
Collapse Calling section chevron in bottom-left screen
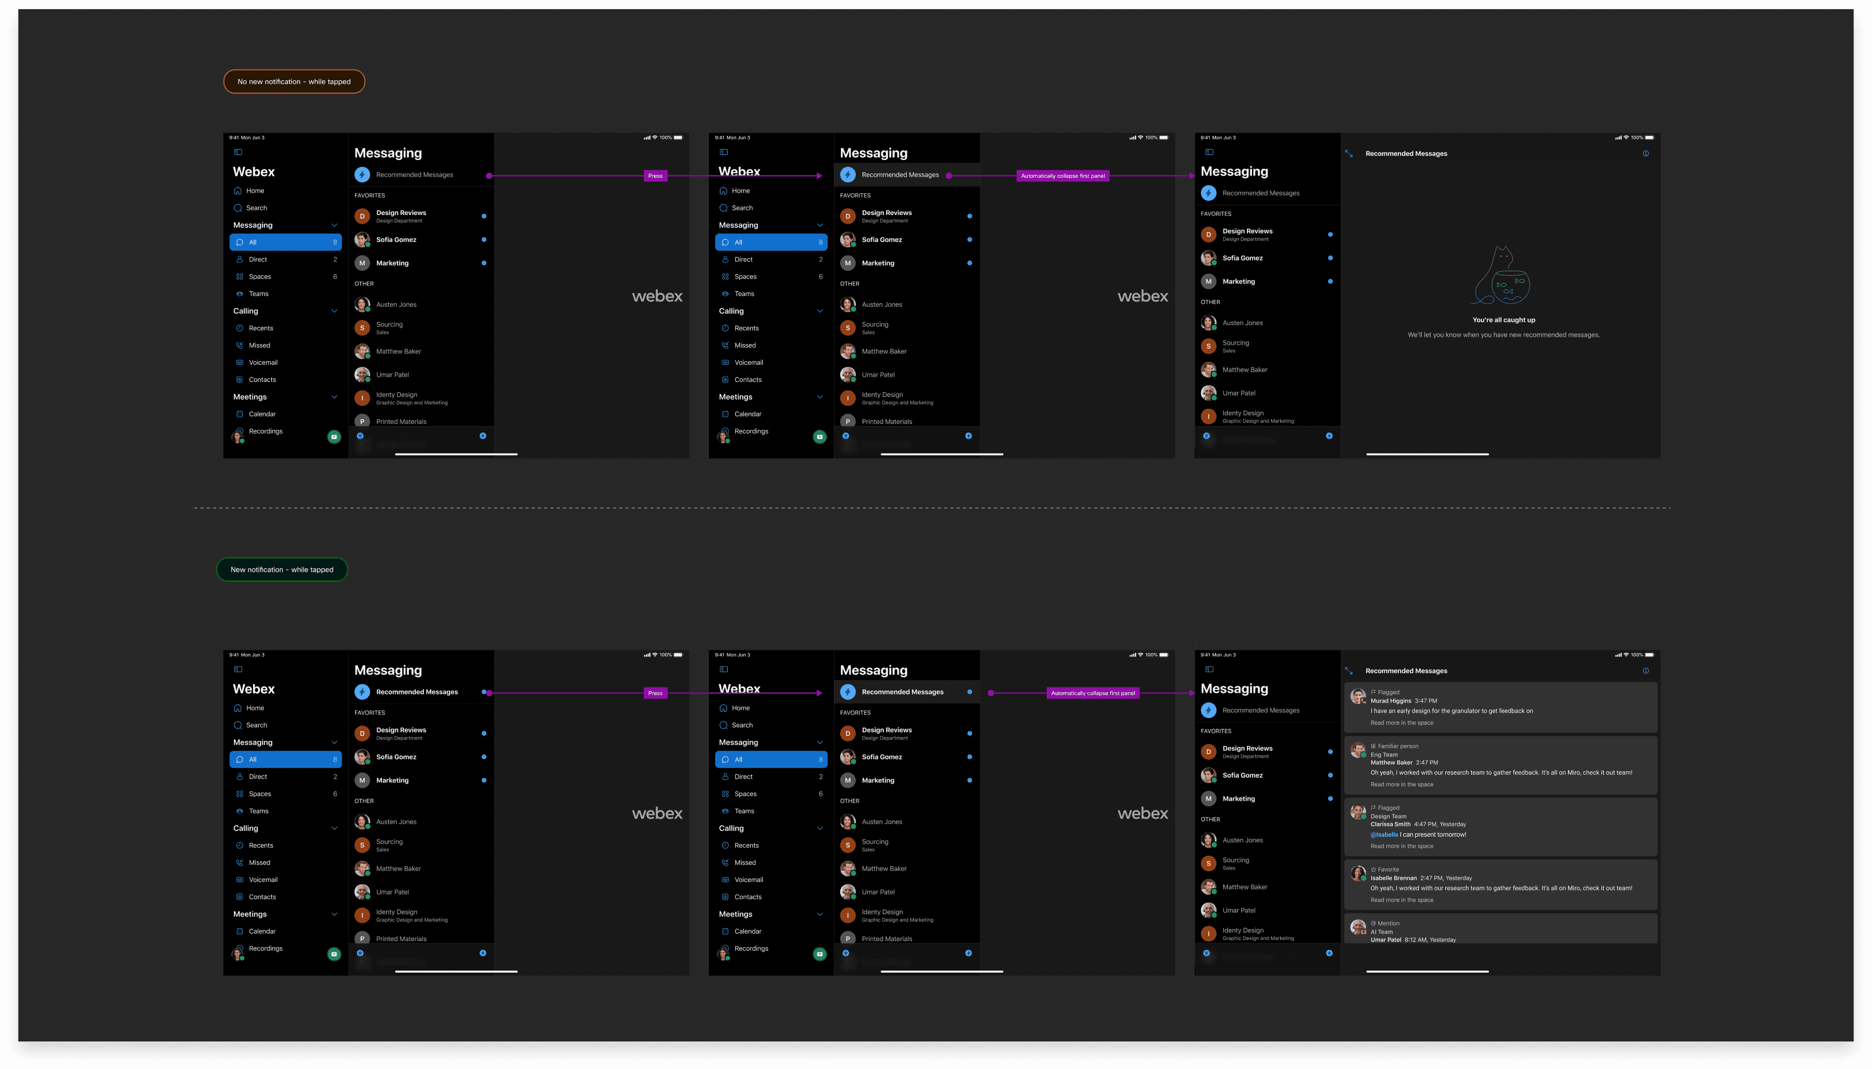(x=334, y=828)
